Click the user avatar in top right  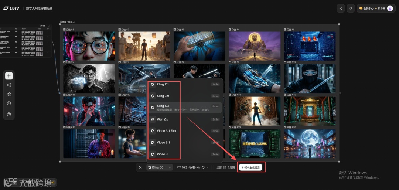[x=390, y=9]
